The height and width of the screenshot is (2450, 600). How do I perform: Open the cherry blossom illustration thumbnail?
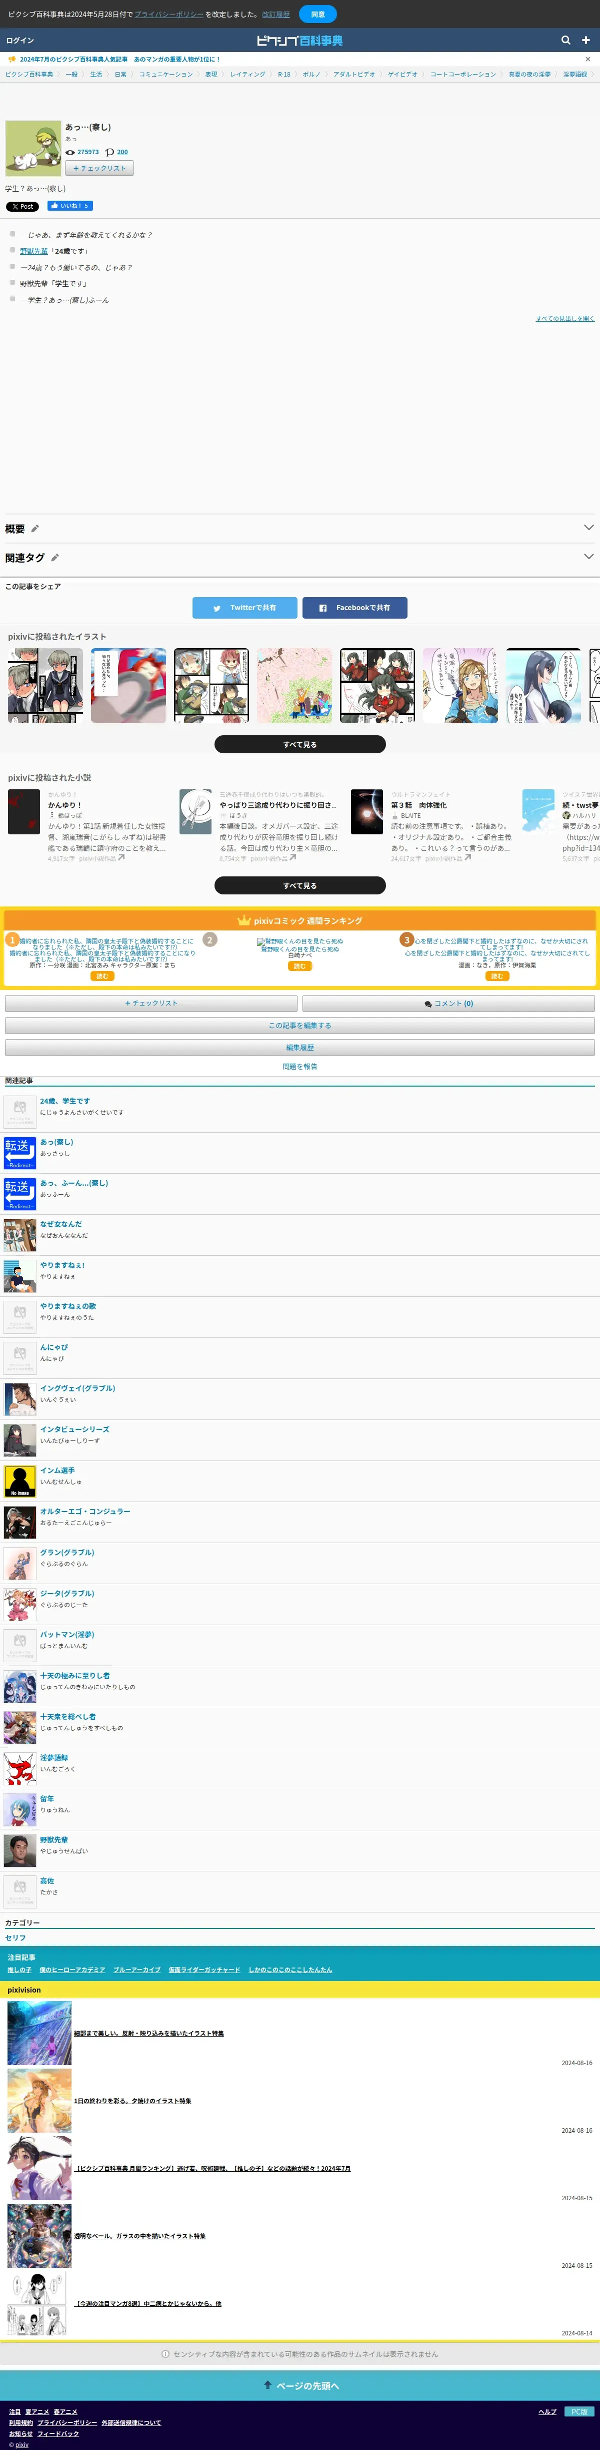pos(294,686)
